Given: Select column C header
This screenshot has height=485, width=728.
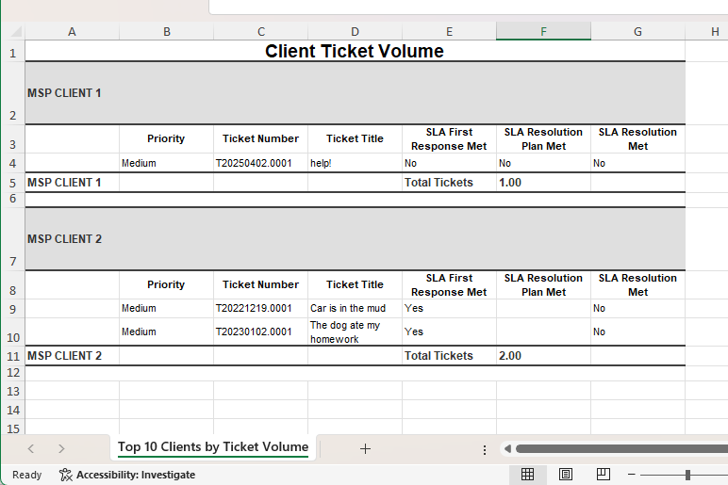Looking at the screenshot, I should [261, 31].
